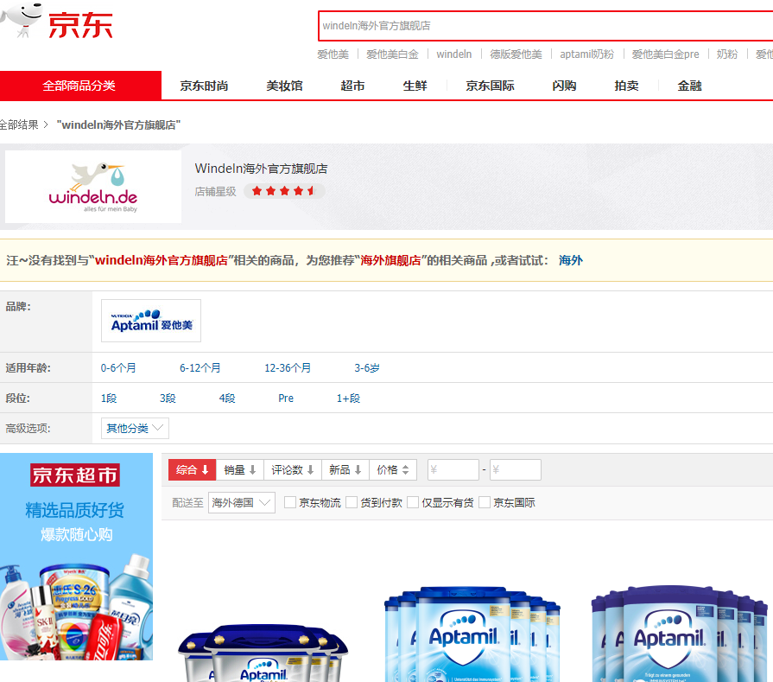Go to 京东国际 in navigation bar

pyautogui.click(x=490, y=86)
